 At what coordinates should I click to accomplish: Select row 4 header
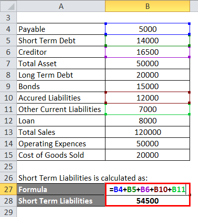tap(8, 29)
